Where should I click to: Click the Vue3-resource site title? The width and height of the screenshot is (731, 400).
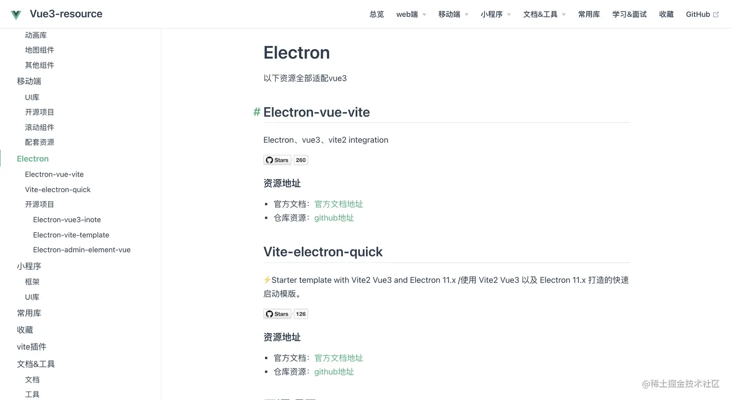point(66,14)
